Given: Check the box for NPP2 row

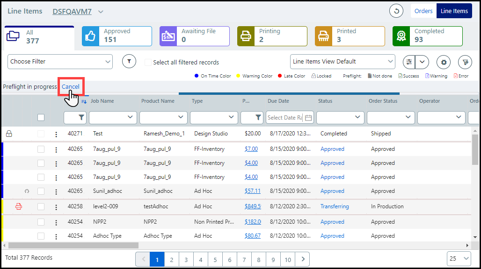Looking at the screenshot, I should click(41, 222).
